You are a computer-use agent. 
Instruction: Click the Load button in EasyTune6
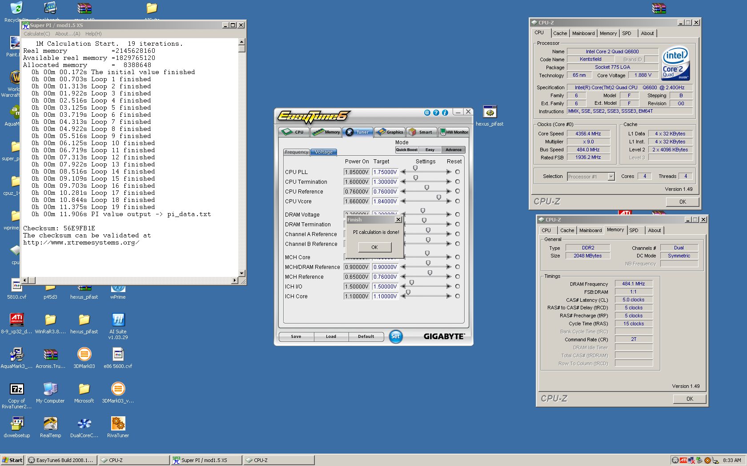[x=331, y=336]
